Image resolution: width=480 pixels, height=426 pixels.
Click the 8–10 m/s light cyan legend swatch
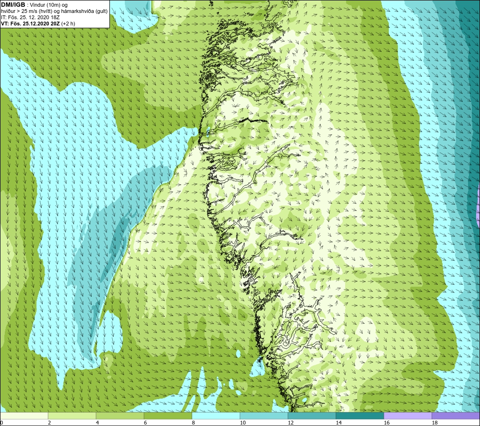[x=216, y=415]
